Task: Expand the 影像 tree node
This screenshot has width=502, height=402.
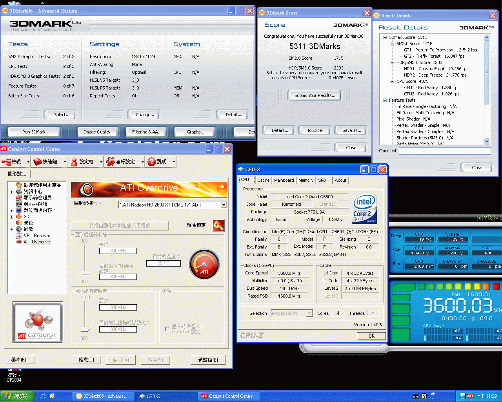Action: point(11,229)
